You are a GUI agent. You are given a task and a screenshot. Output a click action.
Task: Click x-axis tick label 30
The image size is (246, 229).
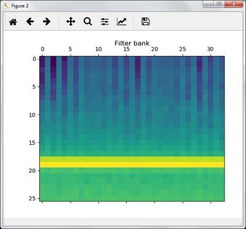(210, 49)
